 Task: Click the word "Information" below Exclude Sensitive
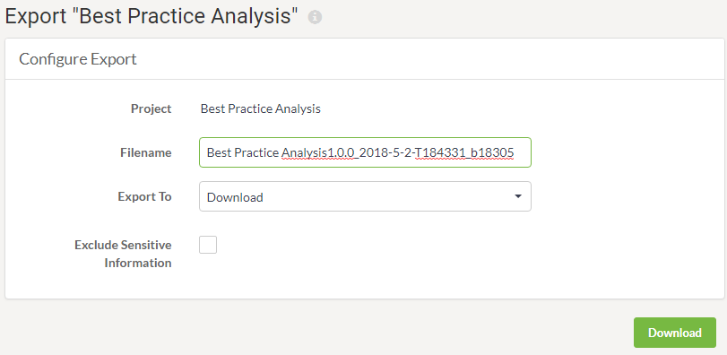tap(138, 263)
